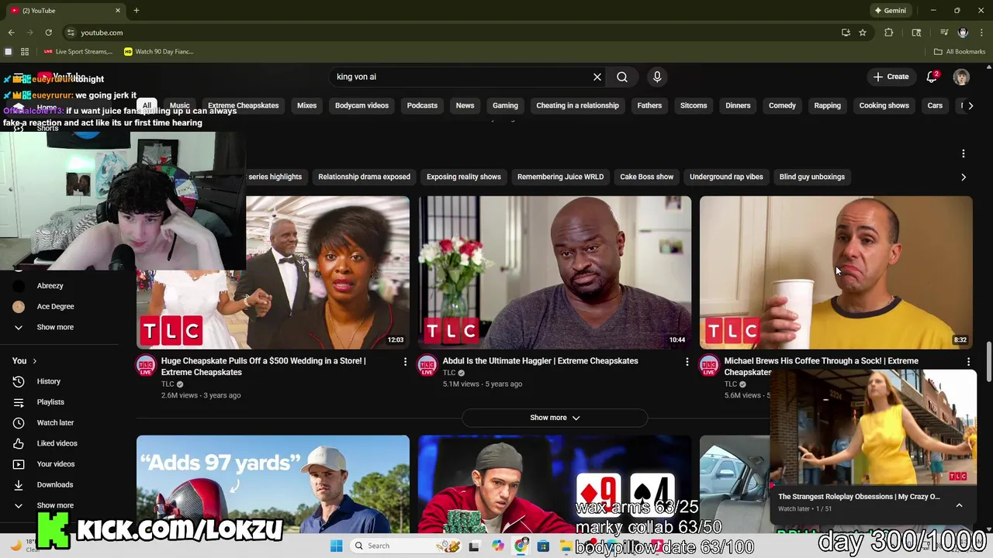Open Chrome extensions puzzle icon
993x558 pixels.
click(x=889, y=33)
